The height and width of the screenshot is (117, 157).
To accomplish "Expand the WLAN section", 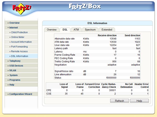I will pos(13,71).
